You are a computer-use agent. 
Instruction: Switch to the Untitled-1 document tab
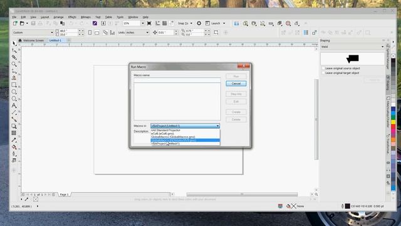(55, 40)
